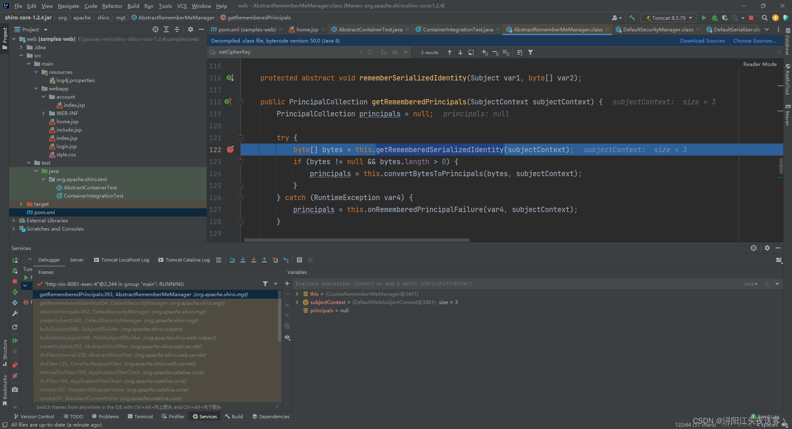Click the Search Everywhere magnifier icon

pos(764,18)
